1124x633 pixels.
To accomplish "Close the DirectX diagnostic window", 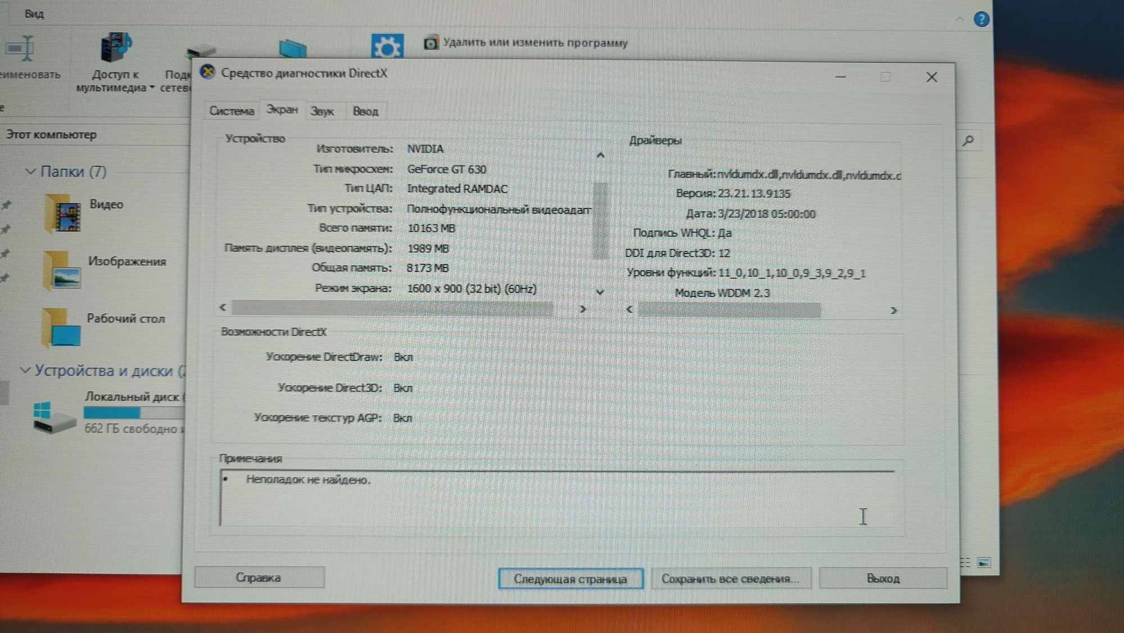I will pyautogui.click(x=932, y=77).
